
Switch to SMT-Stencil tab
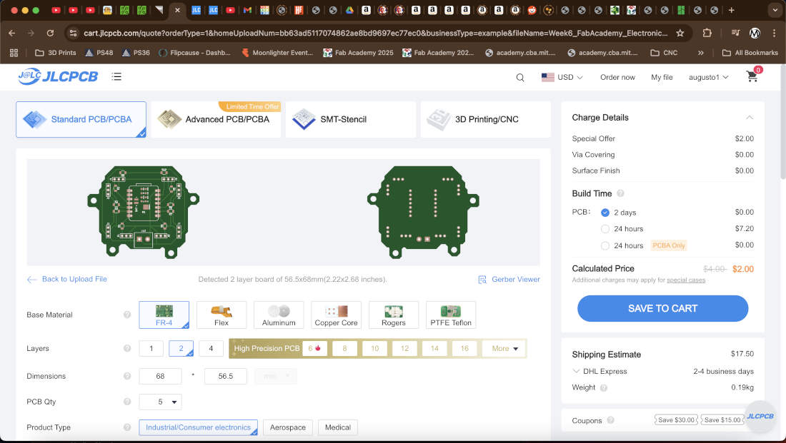[x=350, y=119]
